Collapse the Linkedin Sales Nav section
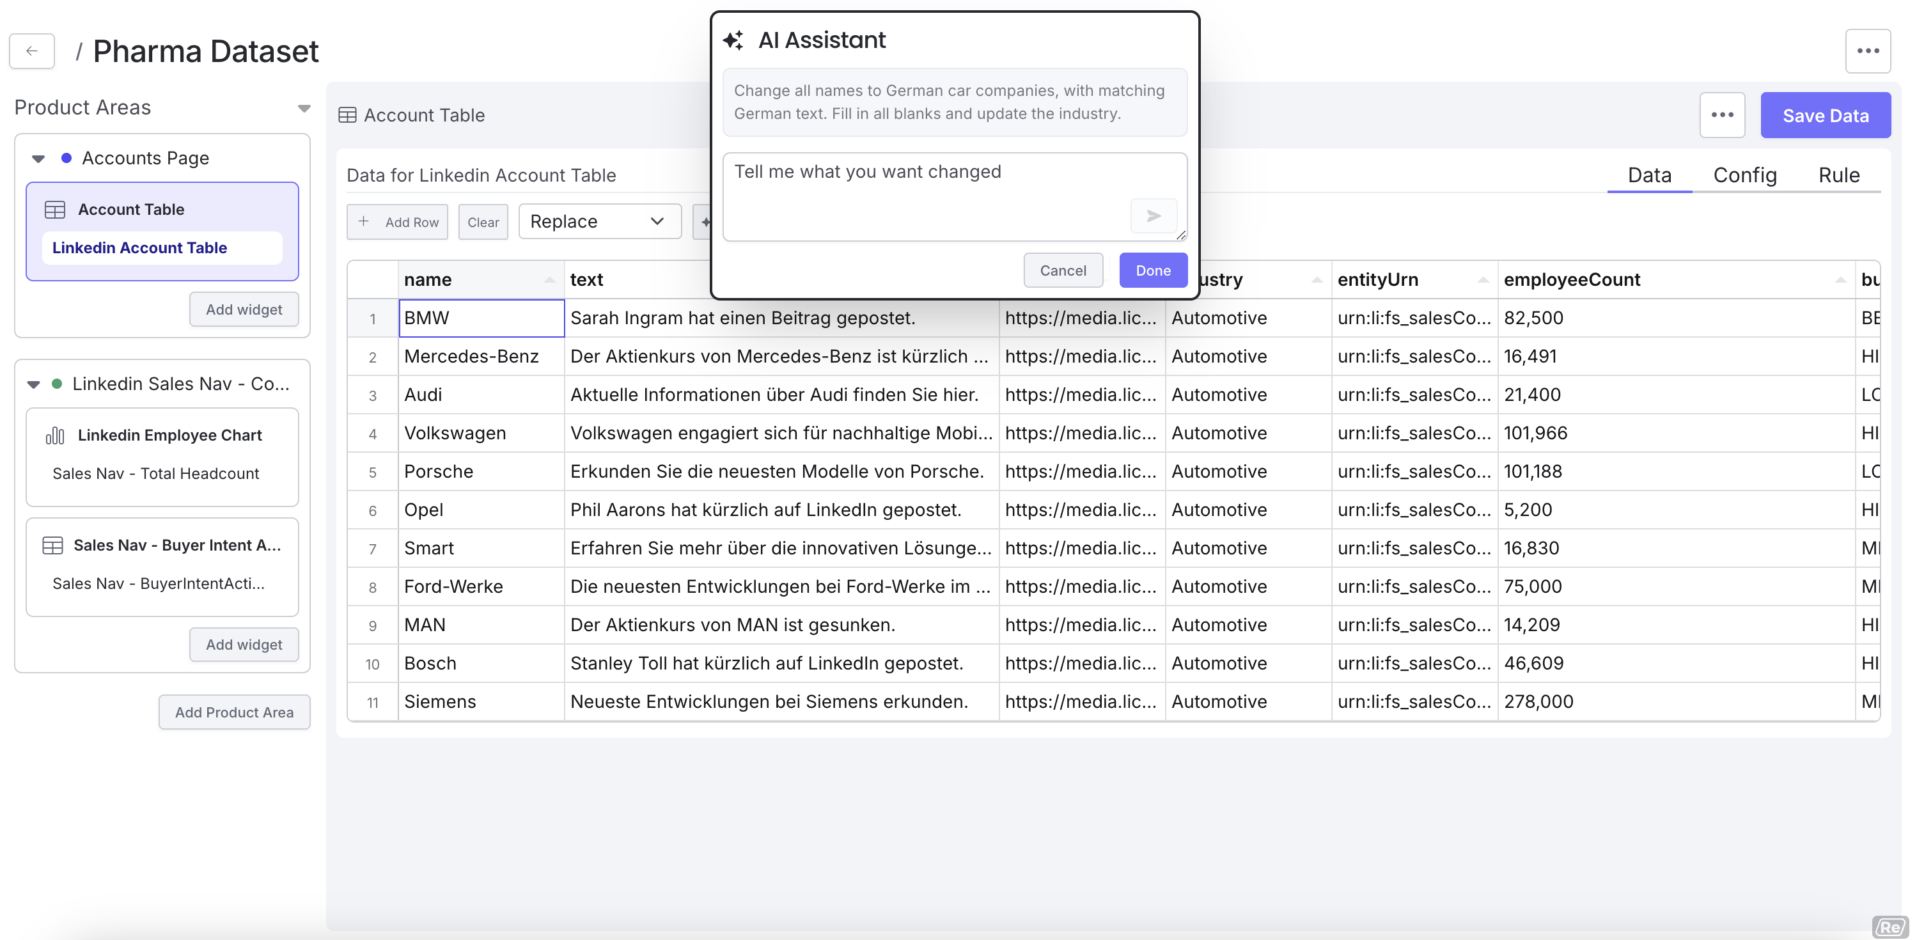This screenshot has height=940, width=1917. [33, 384]
